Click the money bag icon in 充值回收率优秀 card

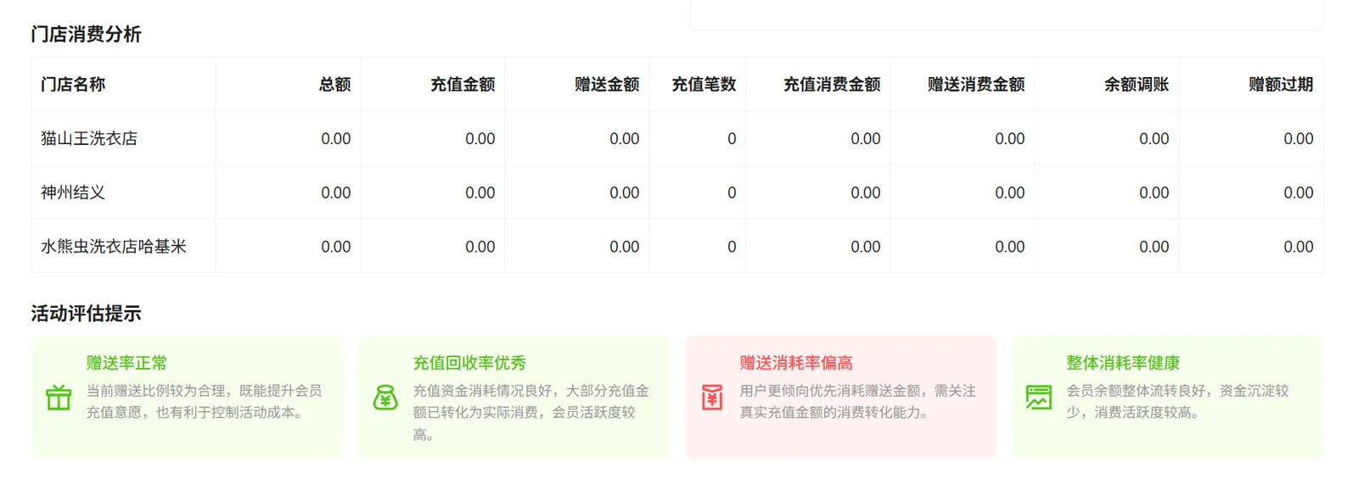point(385,398)
